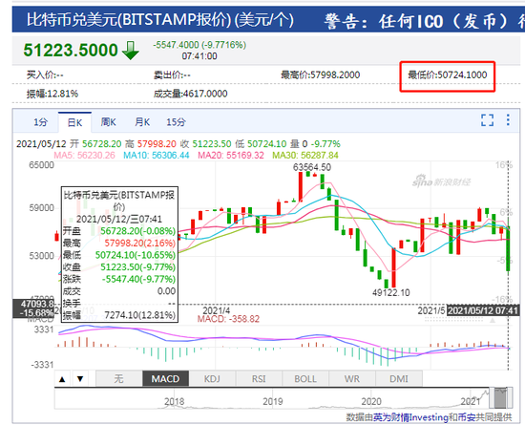Switch to the 1分 chart tab
The image size is (525, 425).
(40, 122)
